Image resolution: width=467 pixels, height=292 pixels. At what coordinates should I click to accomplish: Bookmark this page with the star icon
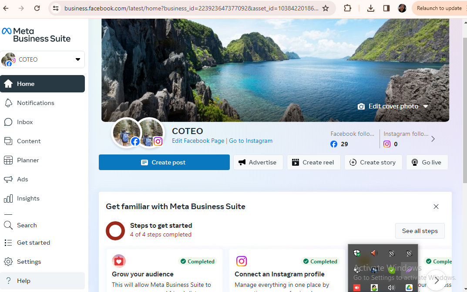pos(326,8)
